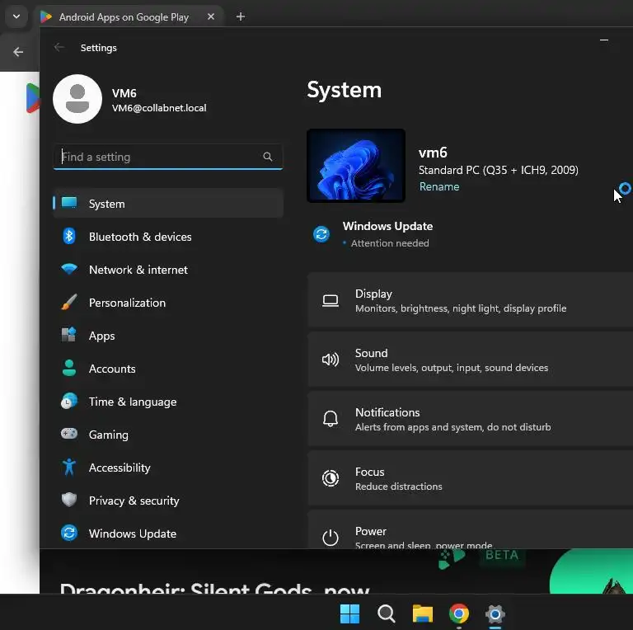
Task: Close the Google Play browser tab
Action: coord(211,17)
